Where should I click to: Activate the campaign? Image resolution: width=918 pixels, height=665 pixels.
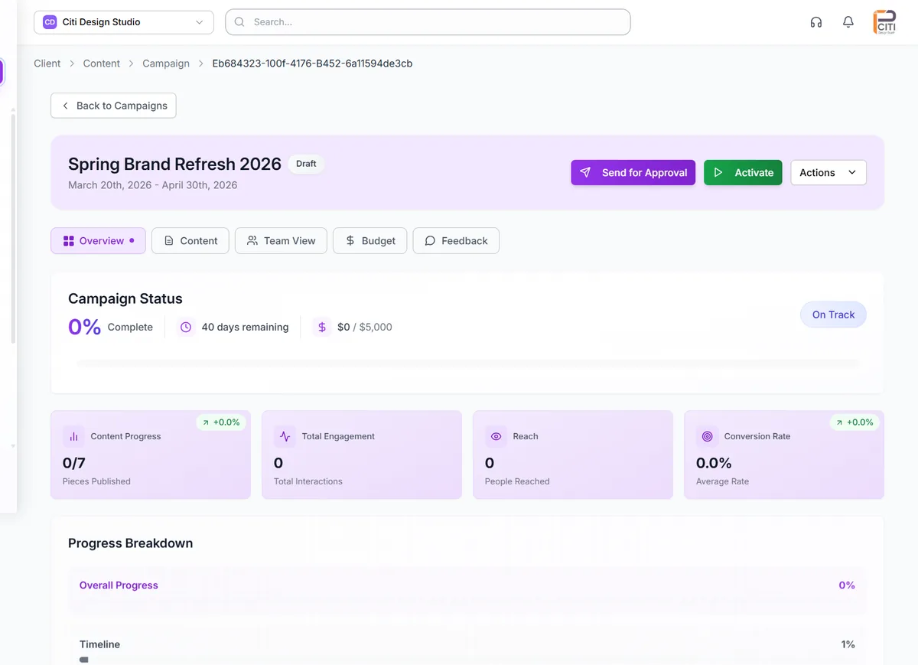743,172
